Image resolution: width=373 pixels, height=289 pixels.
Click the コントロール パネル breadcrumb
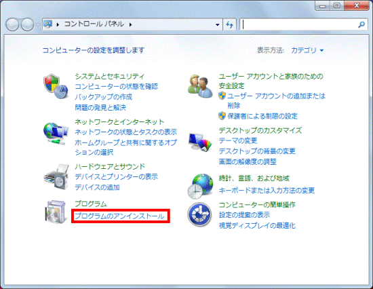pos(94,24)
